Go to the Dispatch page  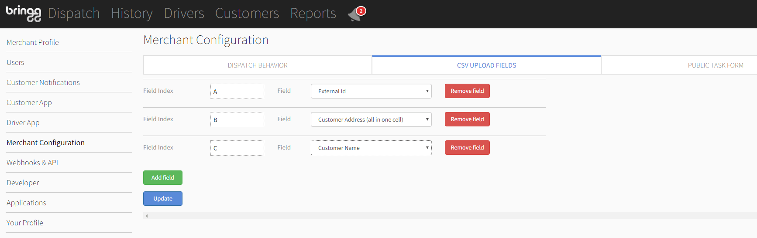(x=74, y=14)
